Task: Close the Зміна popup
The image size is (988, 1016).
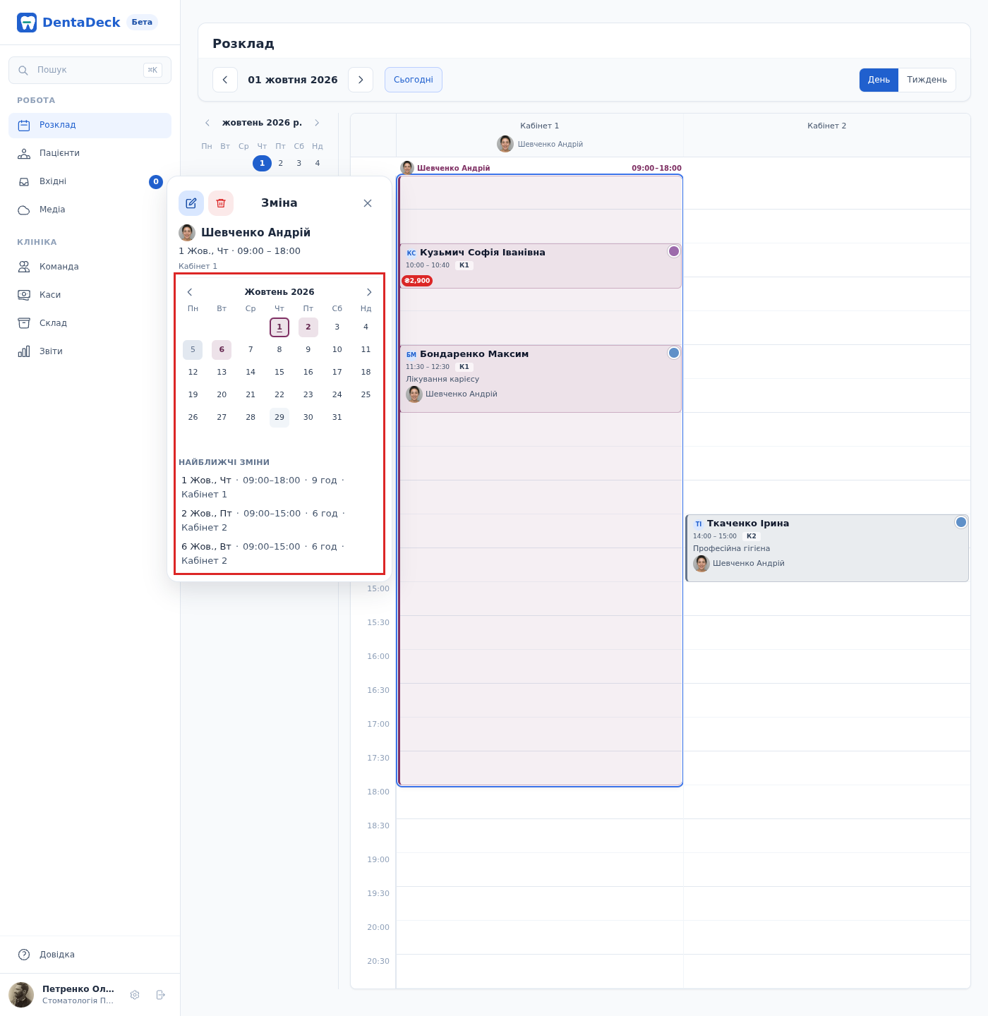Action: [x=368, y=203]
